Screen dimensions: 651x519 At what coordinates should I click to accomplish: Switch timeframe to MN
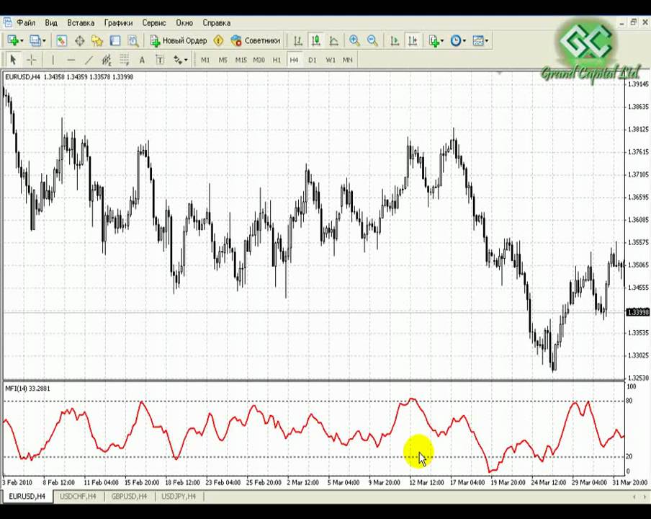click(x=348, y=60)
